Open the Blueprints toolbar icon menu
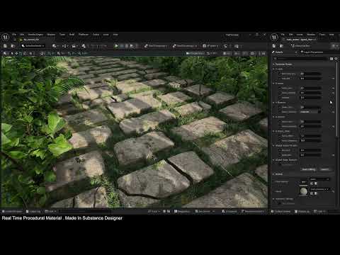The width and height of the screenshot is (340, 255). coord(65,46)
